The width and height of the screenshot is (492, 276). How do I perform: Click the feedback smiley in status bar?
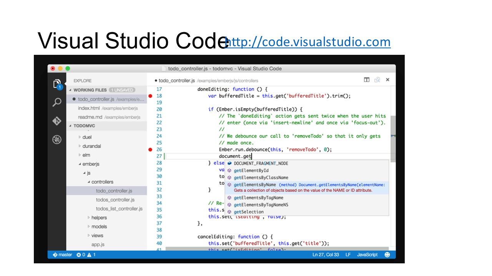click(x=387, y=255)
